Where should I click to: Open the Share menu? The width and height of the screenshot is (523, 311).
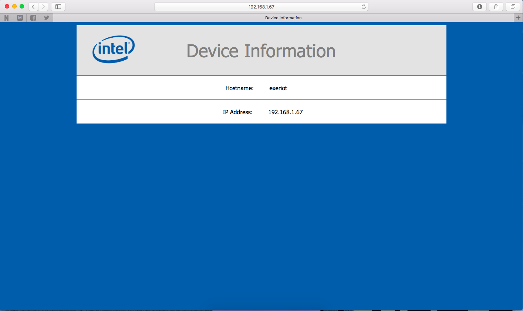496,7
